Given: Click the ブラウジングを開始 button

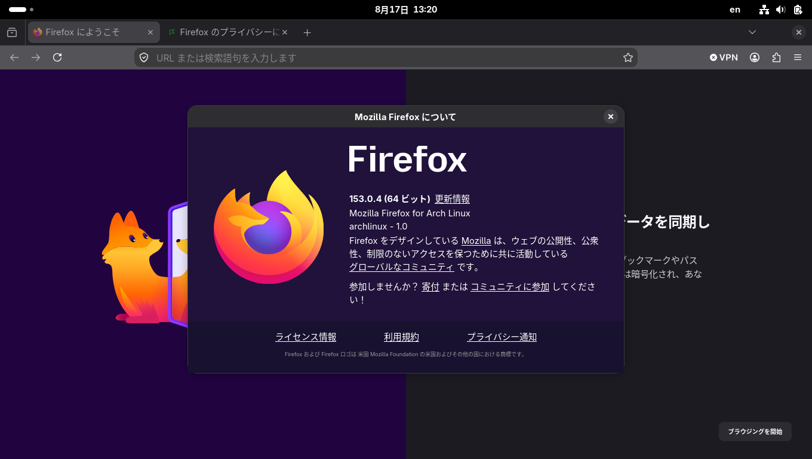Looking at the screenshot, I should pyautogui.click(x=755, y=432).
